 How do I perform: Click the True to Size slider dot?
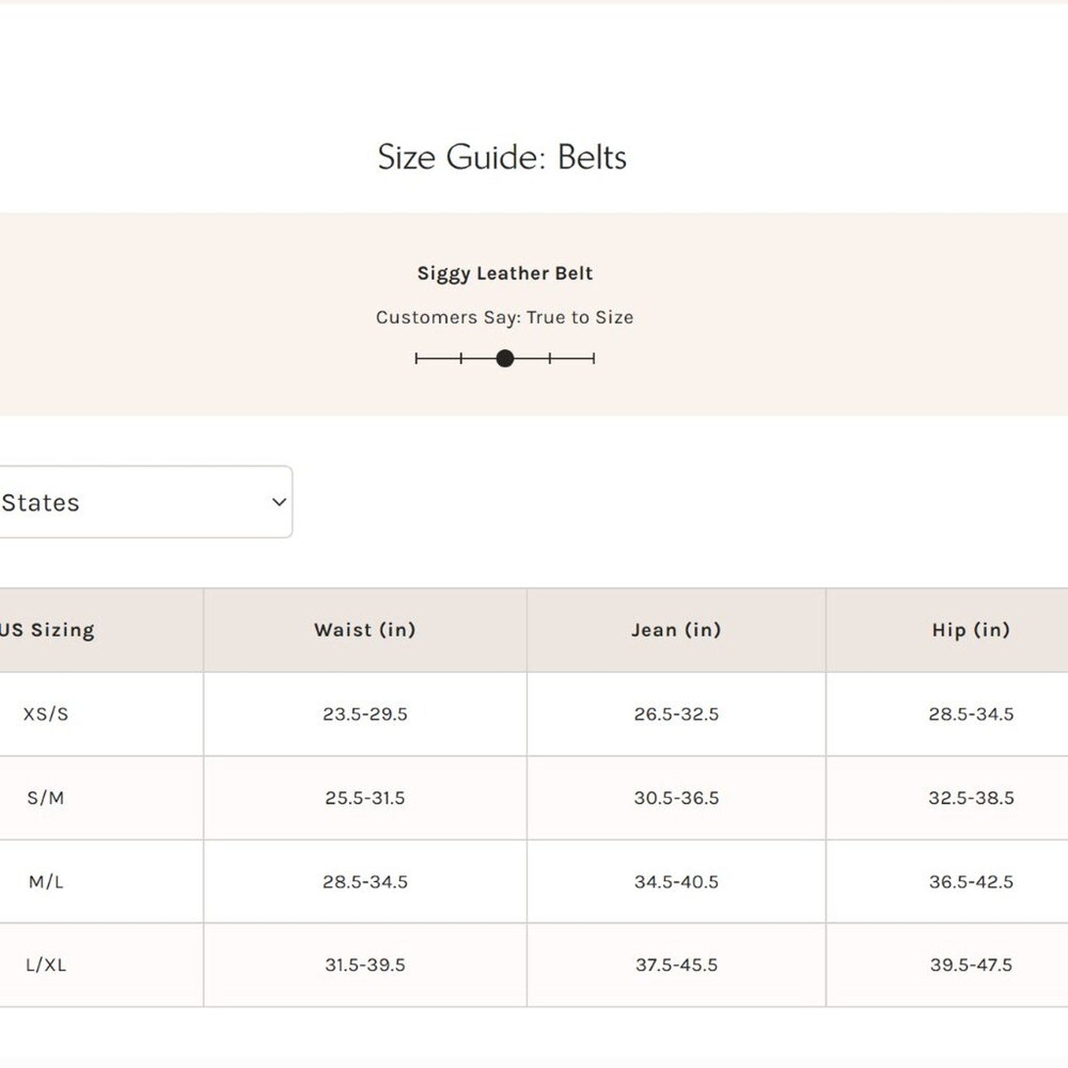[505, 358]
